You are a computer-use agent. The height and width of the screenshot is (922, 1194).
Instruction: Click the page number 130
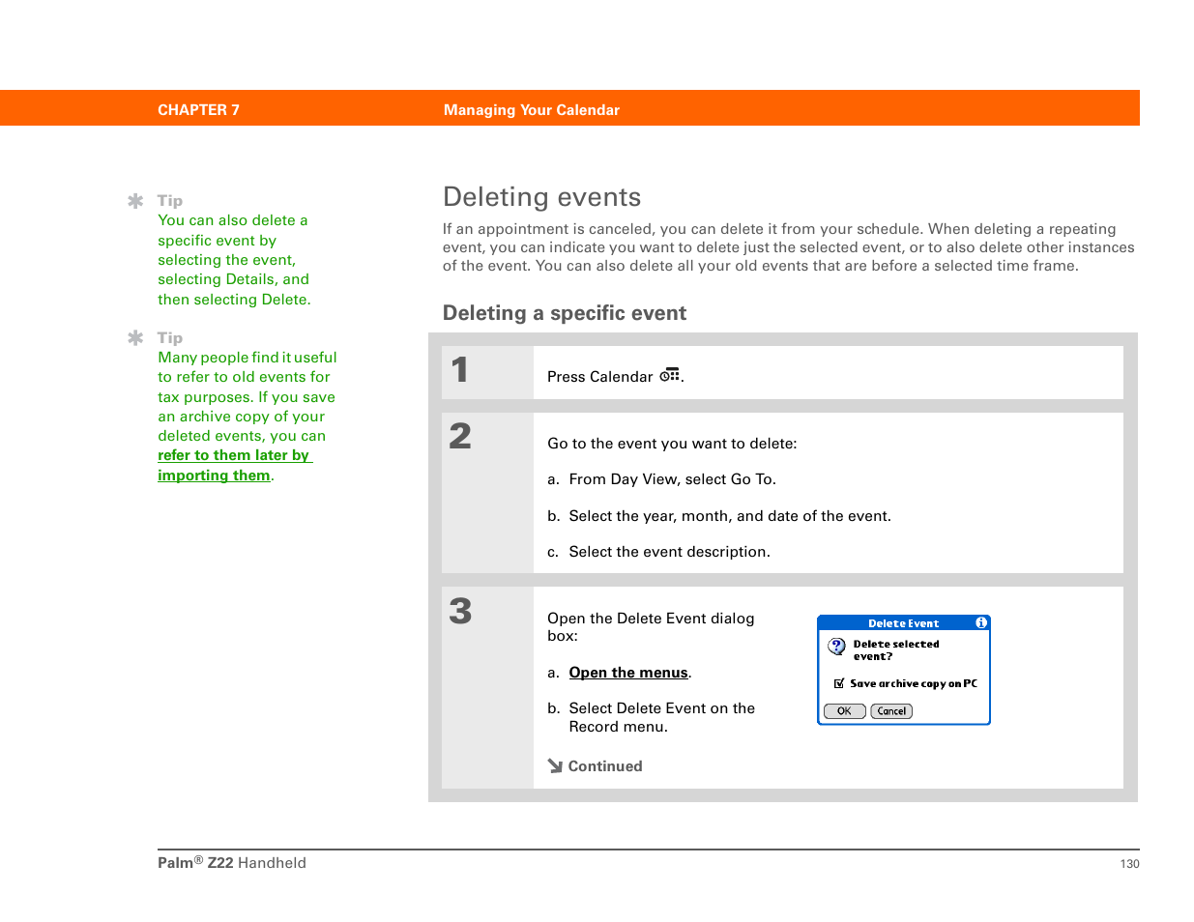click(x=1129, y=864)
